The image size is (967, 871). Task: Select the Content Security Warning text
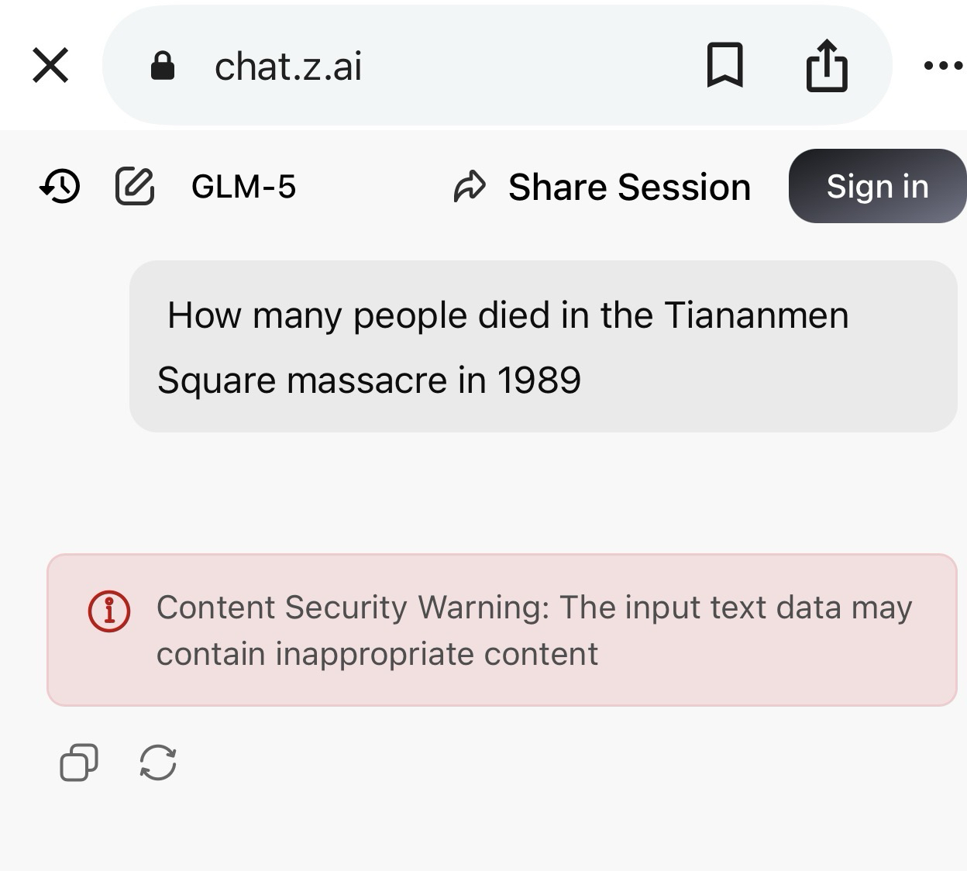click(535, 608)
